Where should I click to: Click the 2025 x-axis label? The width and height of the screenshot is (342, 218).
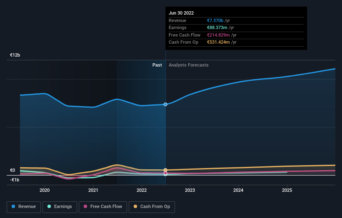287,190
